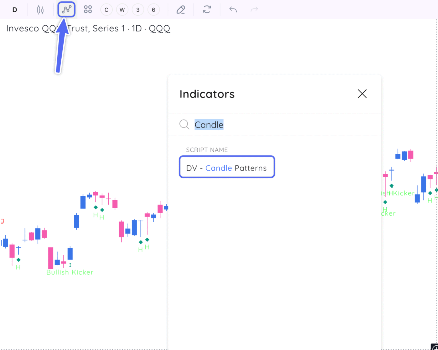Activate the bar replay icon
Image resolution: width=438 pixels, height=350 pixels.
point(207,9)
